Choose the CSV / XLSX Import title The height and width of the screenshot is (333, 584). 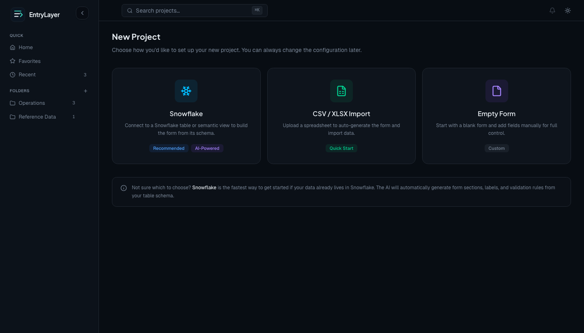(x=341, y=114)
